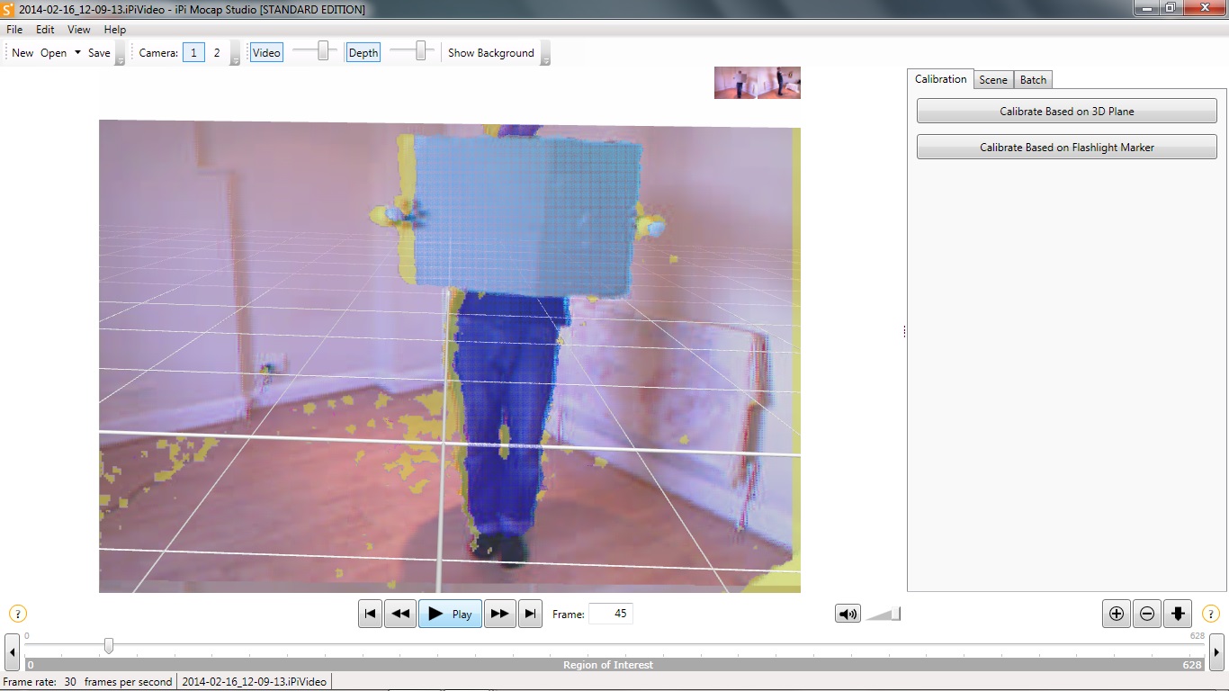Click the fast-forward playback button
Image resolution: width=1229 pixels, height=691 pixels.
[499, 614]
